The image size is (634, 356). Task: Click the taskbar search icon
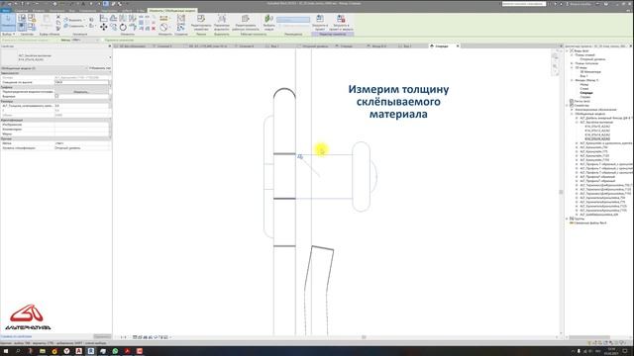(18, 351)
